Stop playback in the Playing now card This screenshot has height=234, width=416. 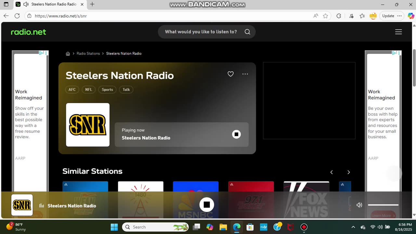[236, 134]
